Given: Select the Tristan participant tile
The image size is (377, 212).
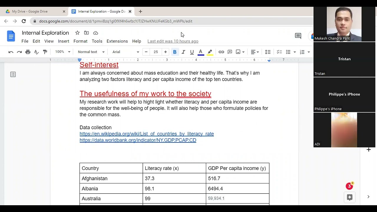Looking at the screenshot, I should coord(344,59).
